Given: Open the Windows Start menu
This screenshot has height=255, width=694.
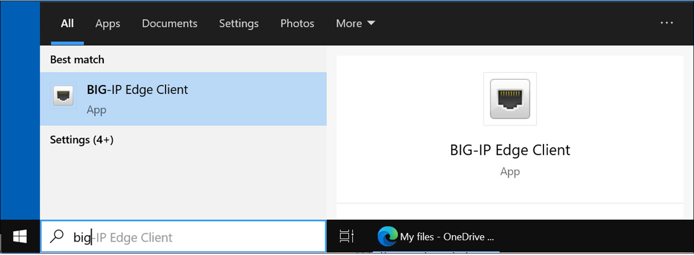Looking at the screenshot, I should (20, 237).
